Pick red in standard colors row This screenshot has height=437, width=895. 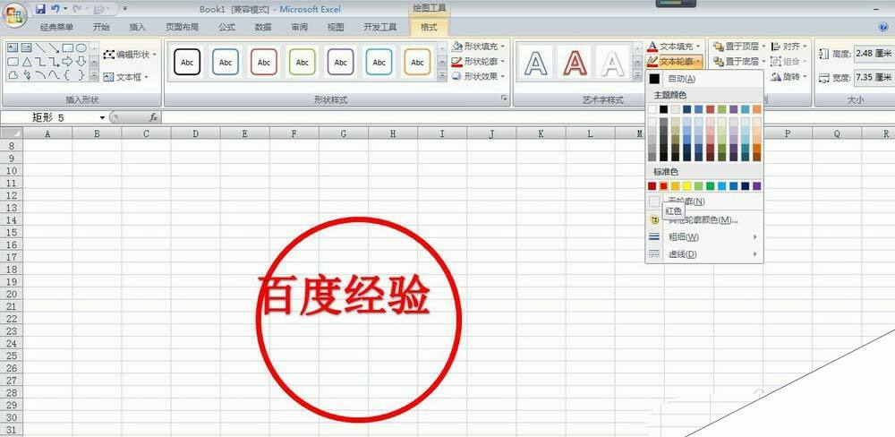[x=664, y=185]
